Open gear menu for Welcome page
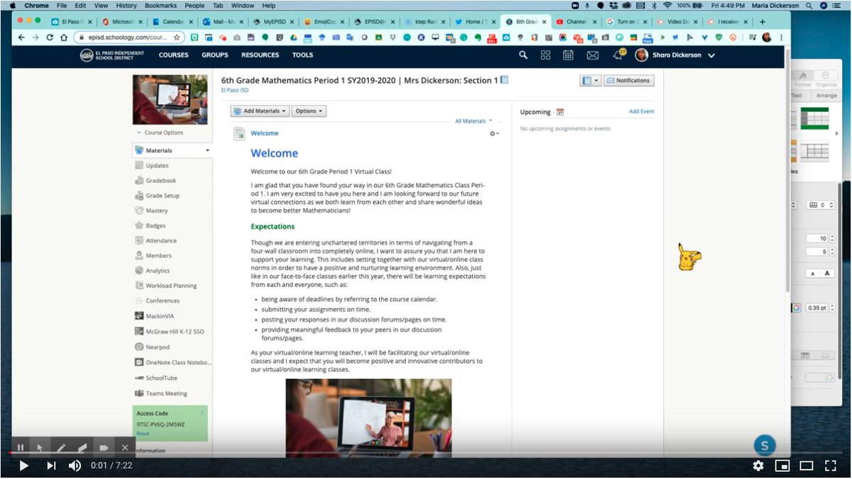852x479 pixels. (x=494, y=133)
